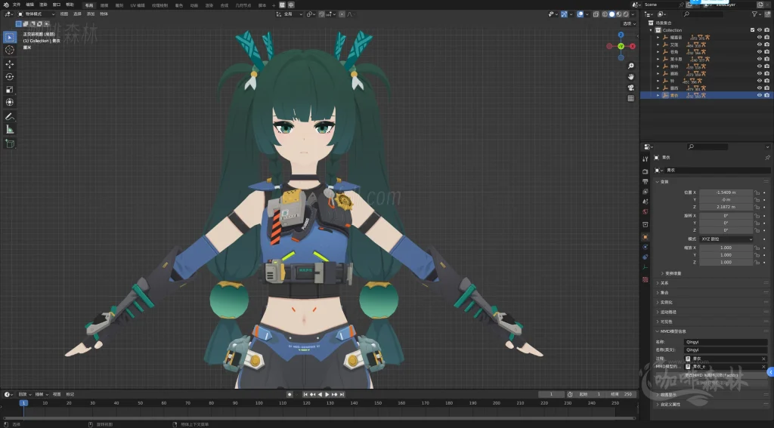Open the outliner filter funnel dropdown
Screen dimensions: 774x428
click(756, 14)
